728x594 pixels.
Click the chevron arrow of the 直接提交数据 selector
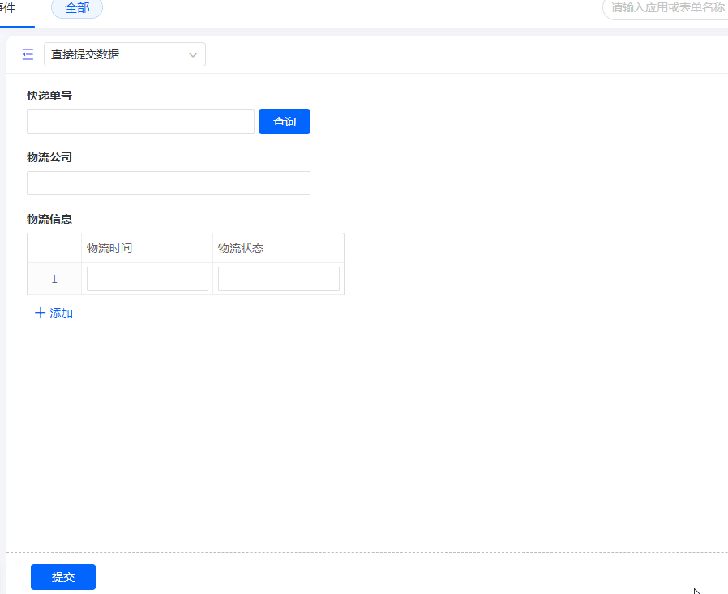pos(193,54)
